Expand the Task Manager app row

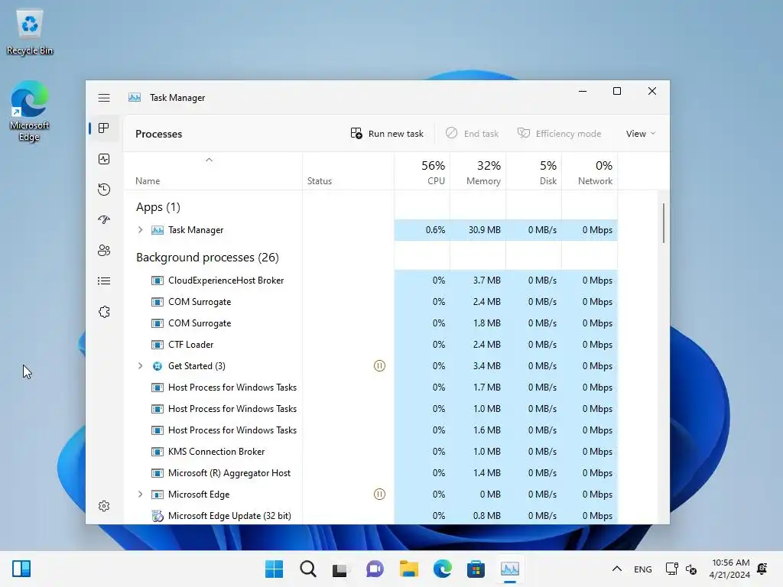(x=141, y=229)
